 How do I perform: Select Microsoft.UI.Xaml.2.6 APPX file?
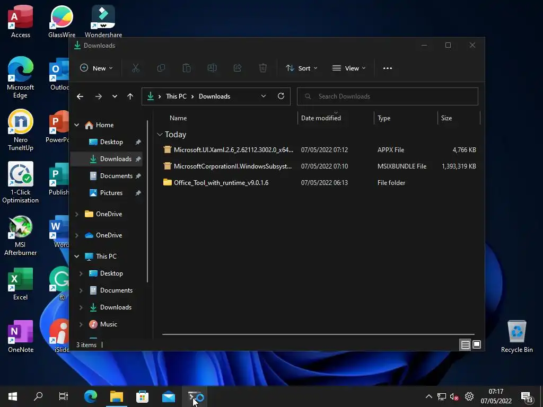319,150
